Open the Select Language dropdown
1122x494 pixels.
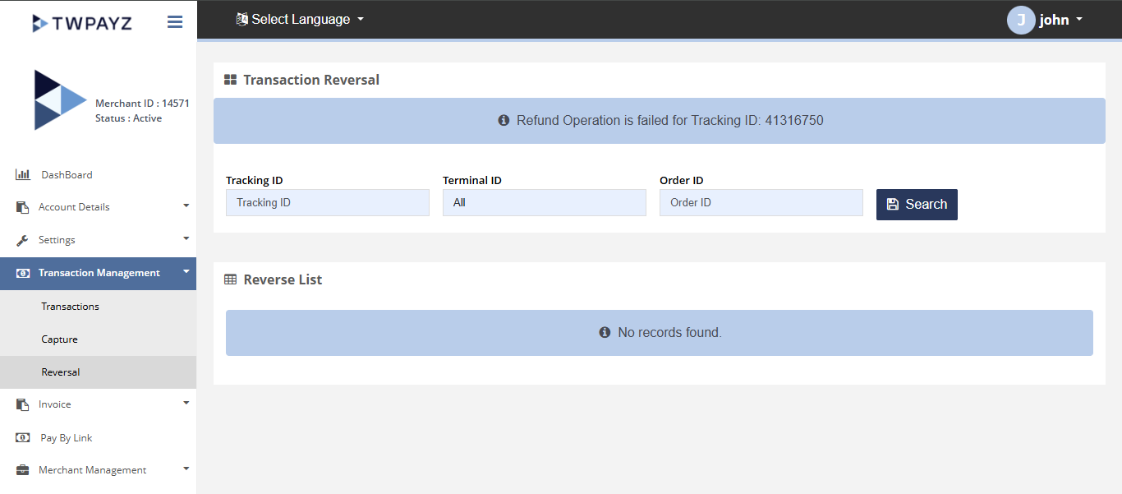(x=301, y=20)
